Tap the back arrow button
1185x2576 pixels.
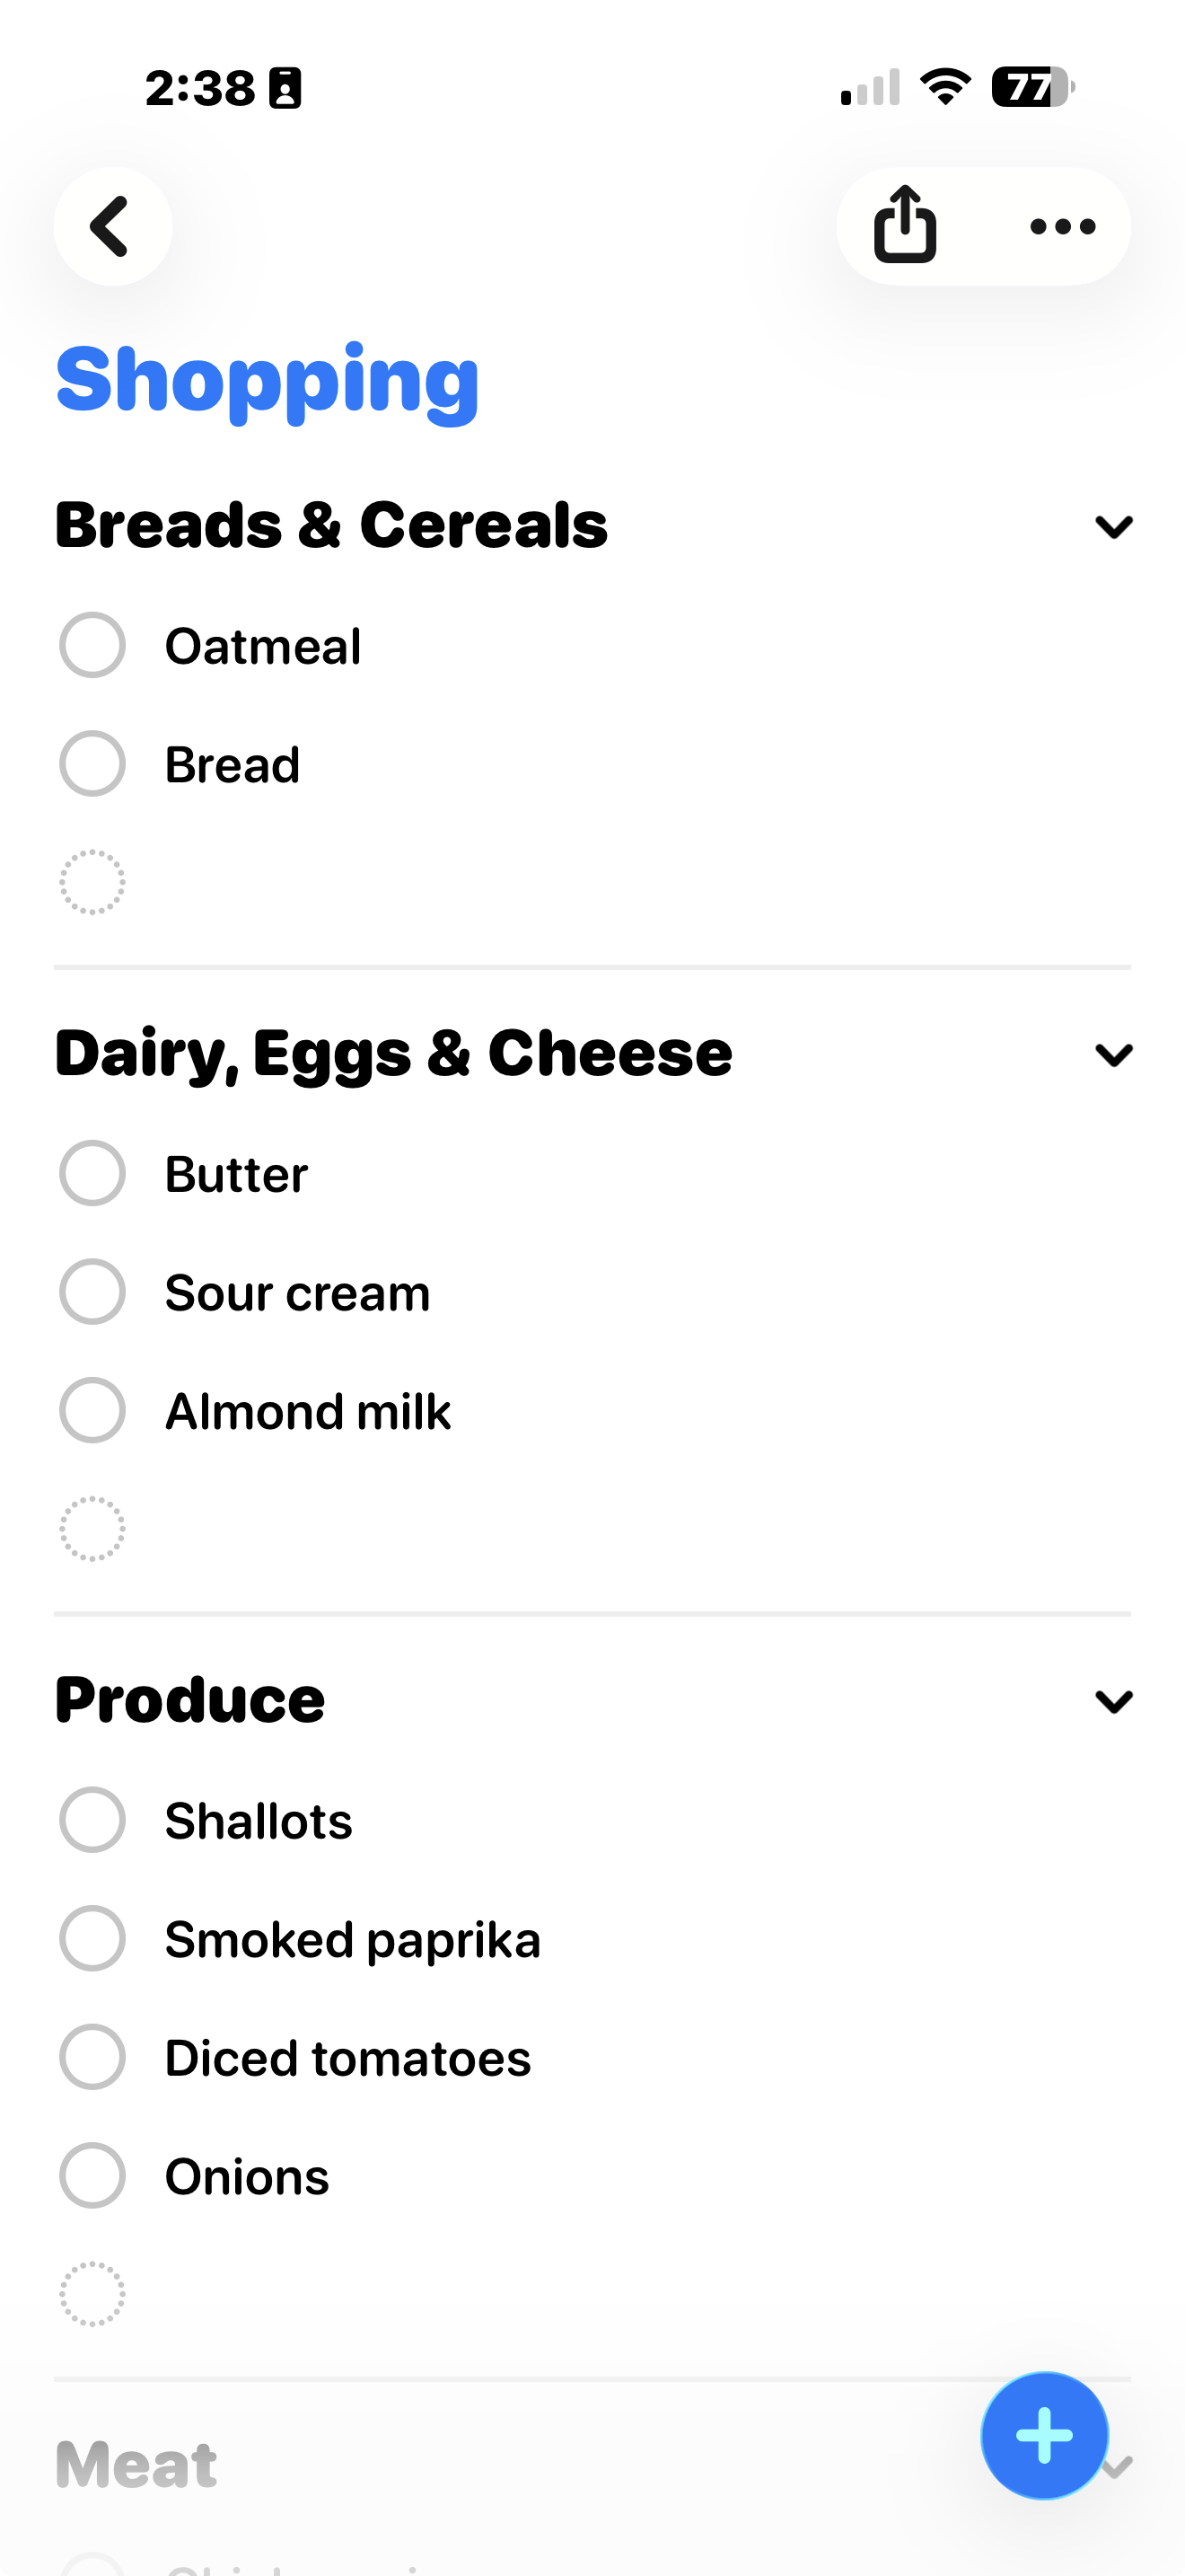pos(112,226)
